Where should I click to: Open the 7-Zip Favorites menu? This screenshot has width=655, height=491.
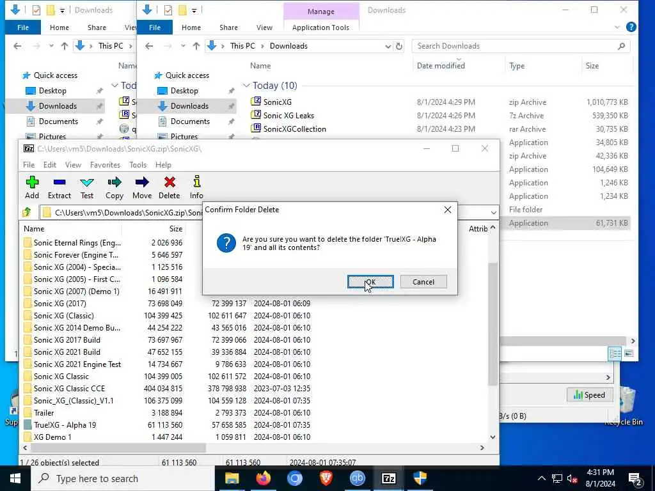pyautogui.click(x=105, y=165)
